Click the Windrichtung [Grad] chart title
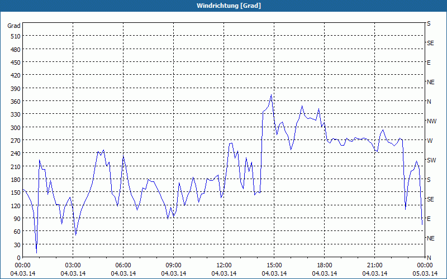447x279 pixels. 229,6
